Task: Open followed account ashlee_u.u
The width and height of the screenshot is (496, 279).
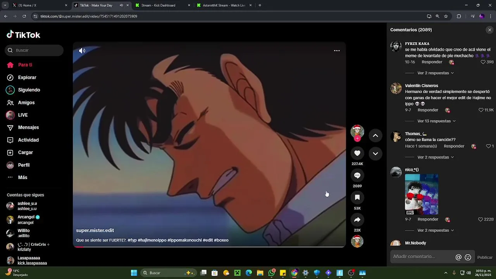Action: (x=27, y=206)
